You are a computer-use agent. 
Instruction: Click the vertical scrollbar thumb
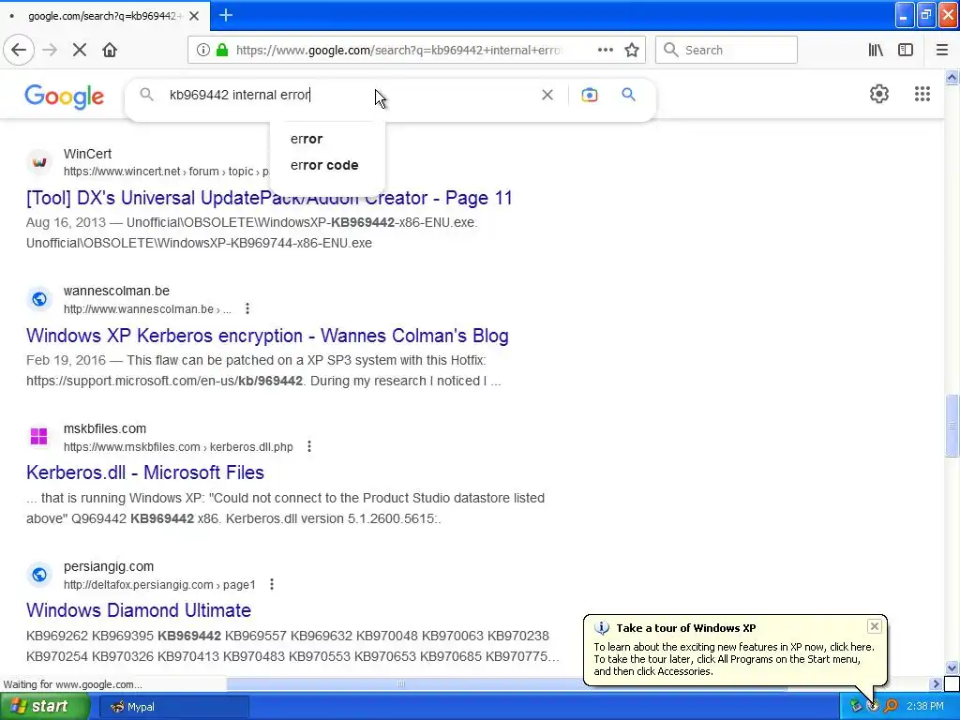click(952, 426)
